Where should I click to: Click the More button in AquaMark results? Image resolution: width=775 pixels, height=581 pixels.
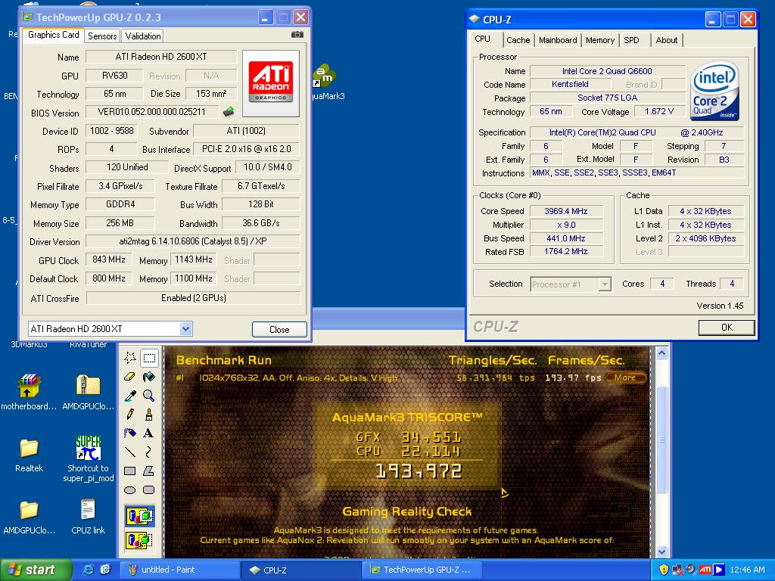pos(624,377)
